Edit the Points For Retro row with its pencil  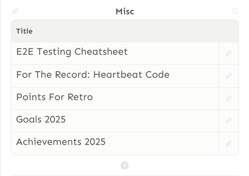[229, 98]
